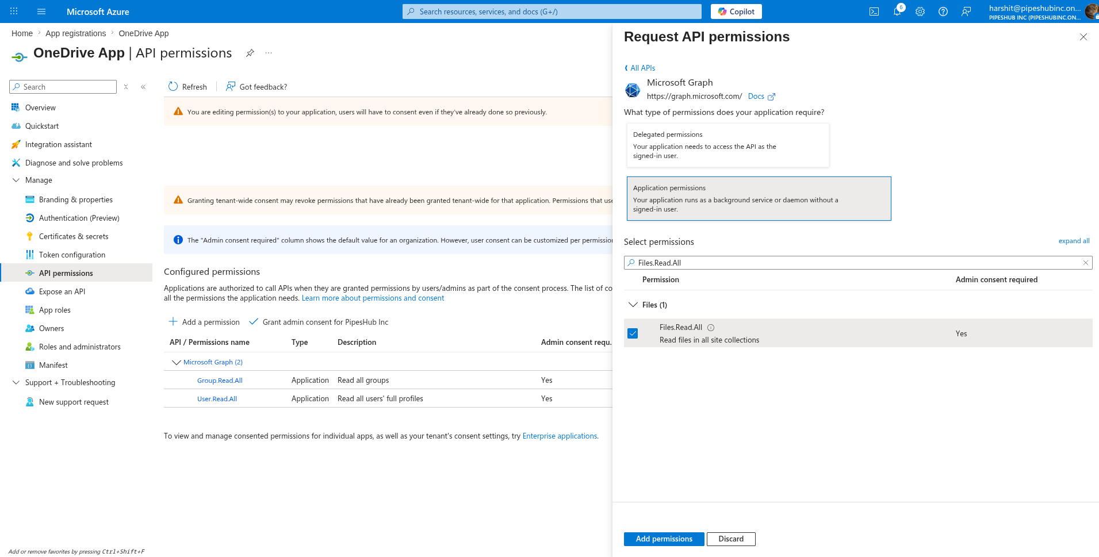Click the Certificates & secrets key icon

29,236
